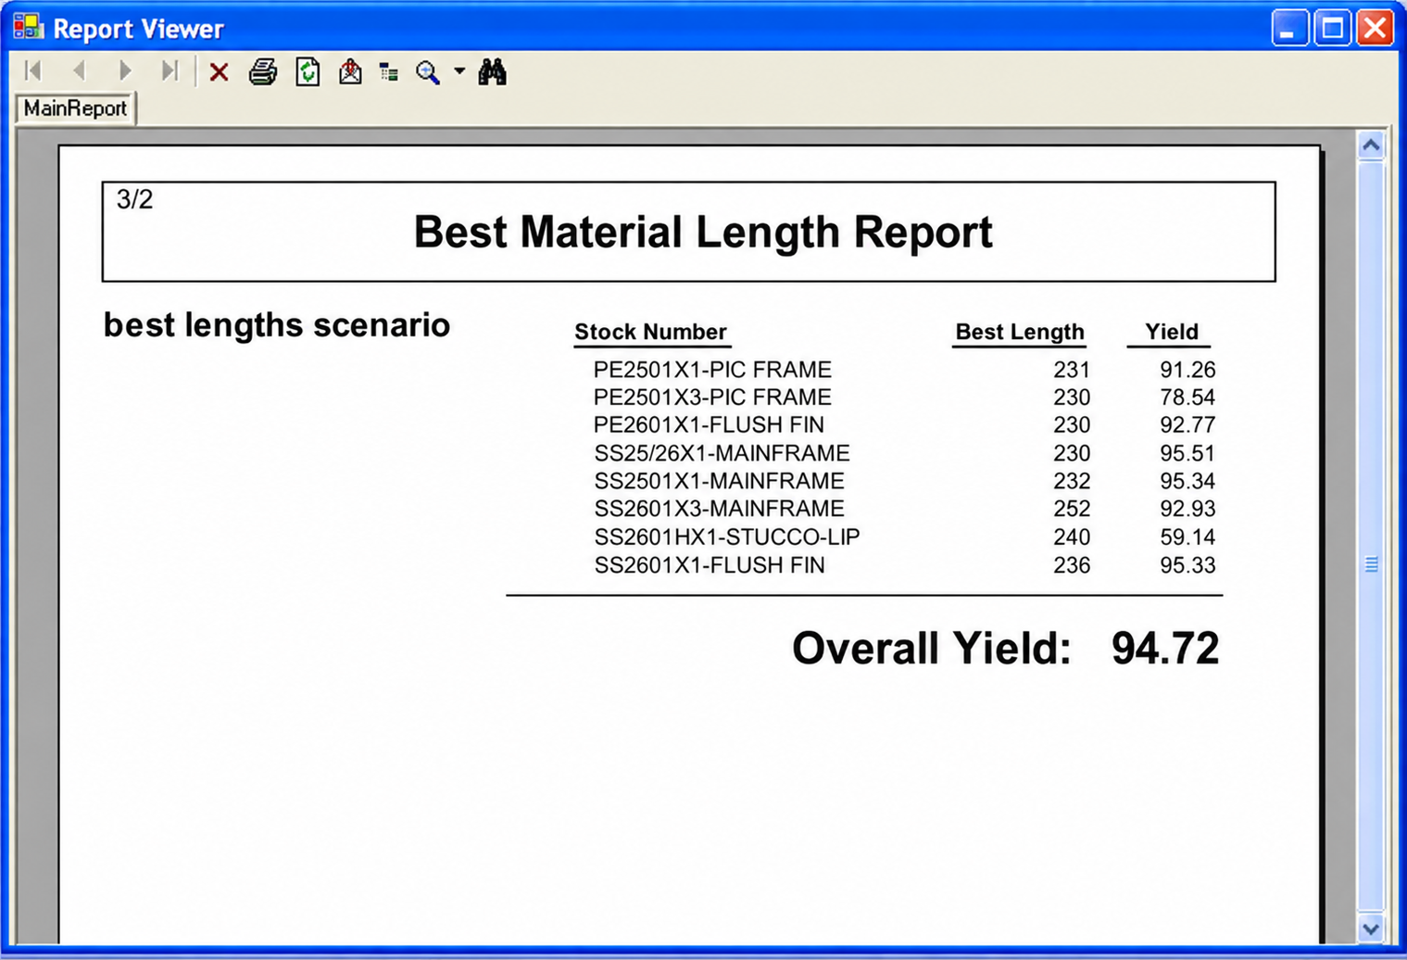This screenshot has width=1407, height=960.
Task: Toggle the group tree icon
Action: pyautogui.click(x=389, y=72)
